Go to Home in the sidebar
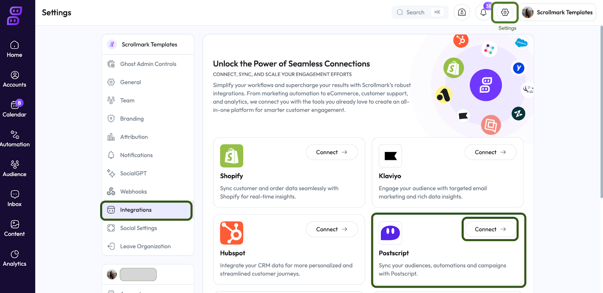The width and height of the screenshot is (603, 293). point(15,49)
